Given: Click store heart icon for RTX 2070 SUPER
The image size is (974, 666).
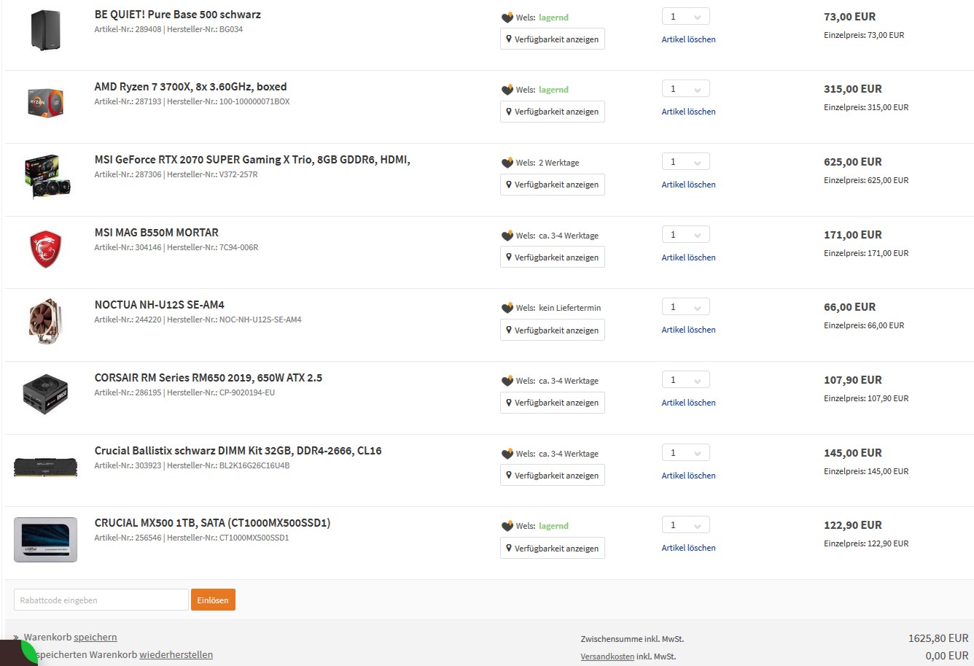Looking at the screenshot, I should pyautogui.click(x=507, y=163).
